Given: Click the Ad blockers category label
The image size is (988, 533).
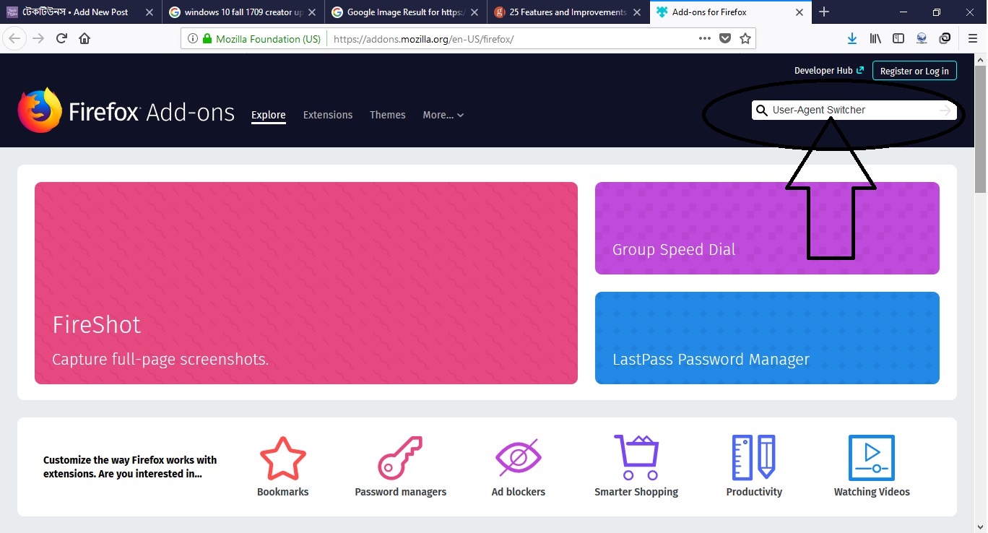Looking at the screenshot, I should [519, 492].
